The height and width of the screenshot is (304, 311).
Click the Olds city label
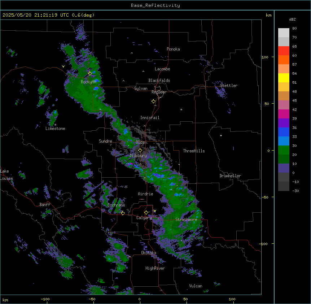[x=140, y=142]
